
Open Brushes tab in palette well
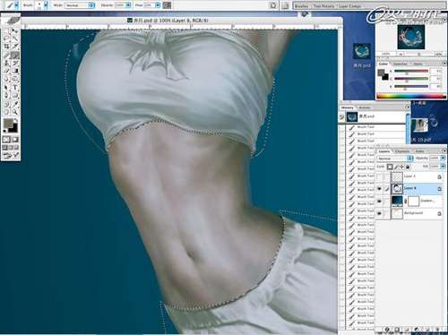click(x=302, y=6)
